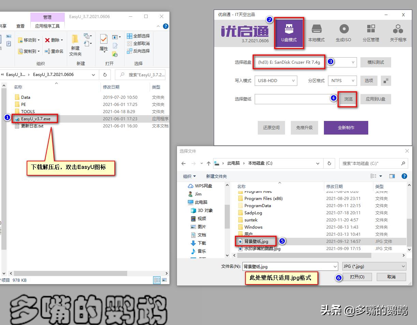This screenshot has height=325, width=417.
Task: Toggle the preview pane icon in the dialog
Action: [392, 176]
